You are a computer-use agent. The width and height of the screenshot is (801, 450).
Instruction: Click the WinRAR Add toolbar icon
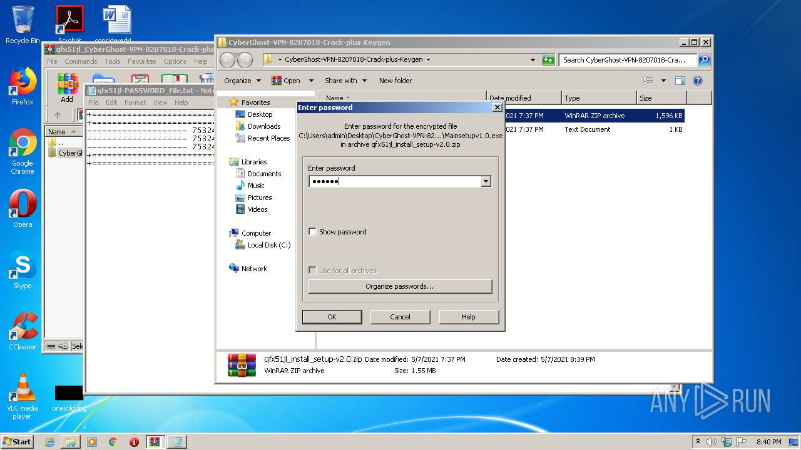click(67, 88)
